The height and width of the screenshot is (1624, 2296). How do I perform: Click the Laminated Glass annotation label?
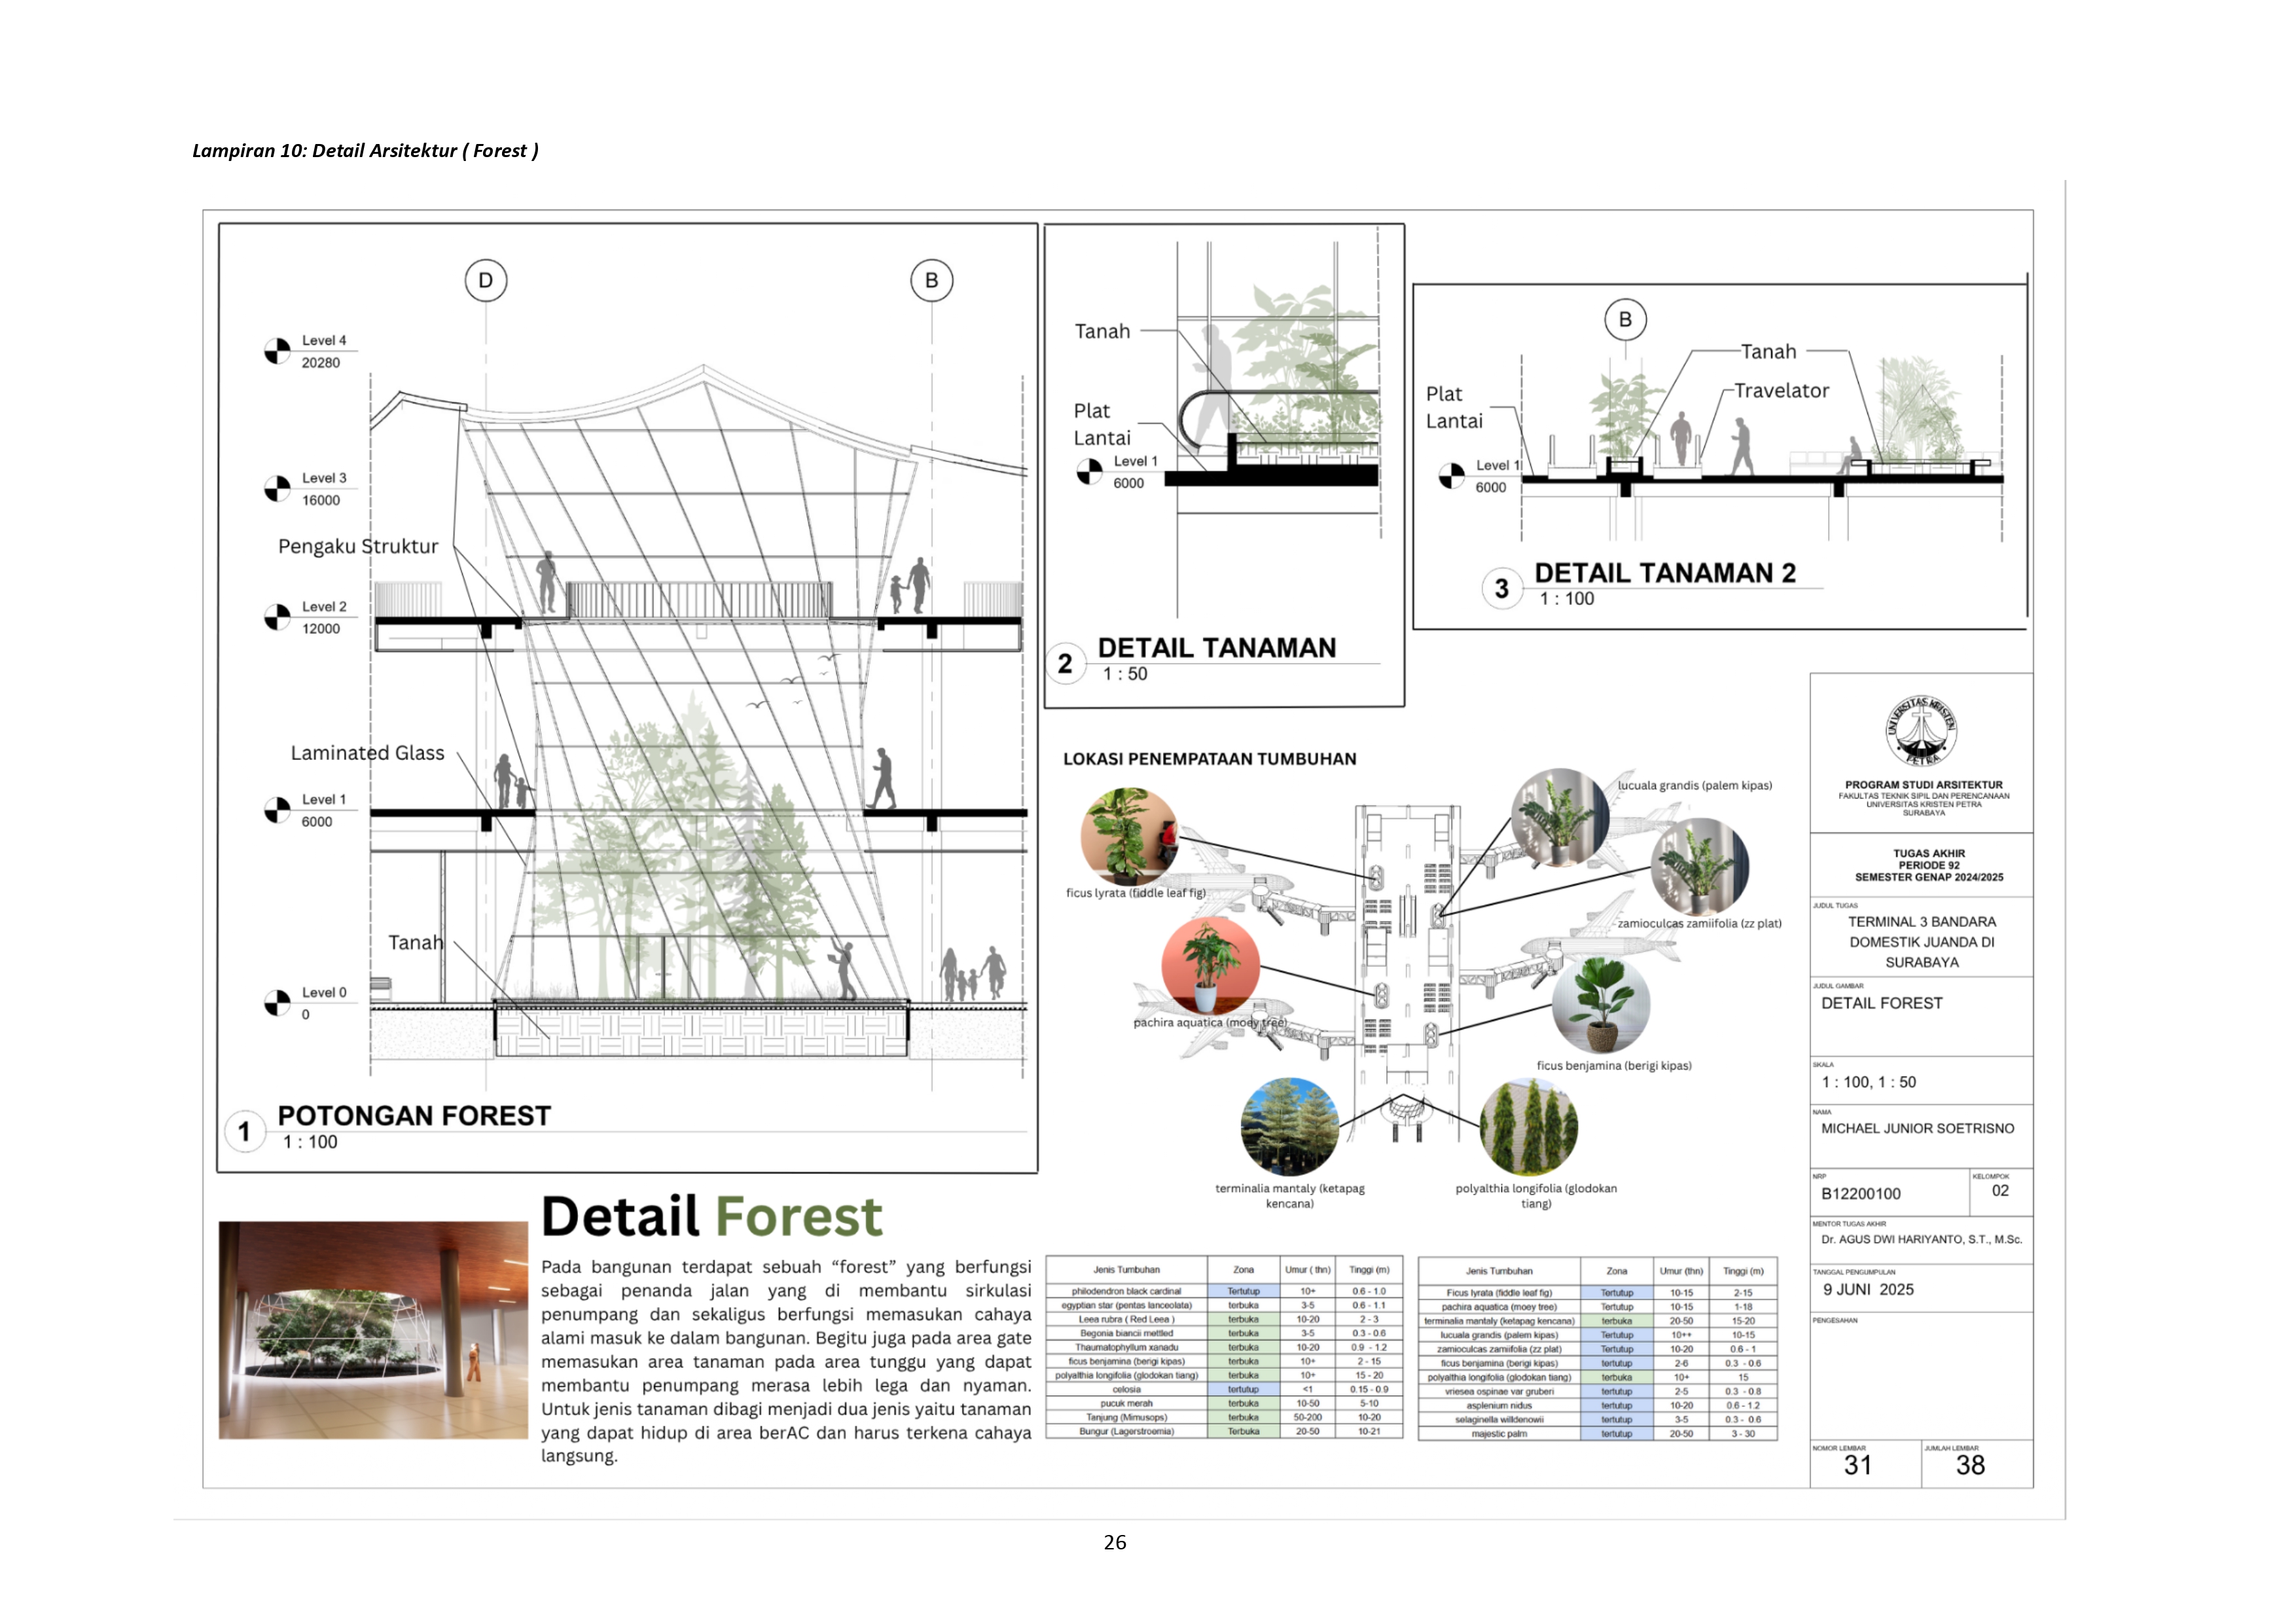(x=367, y=753)
